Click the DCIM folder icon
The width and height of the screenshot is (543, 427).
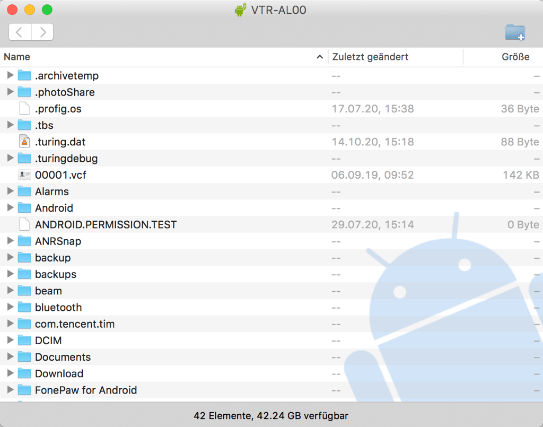pyautogui.click(x=24, y=340)
